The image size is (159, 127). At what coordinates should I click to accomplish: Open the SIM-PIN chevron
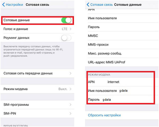click(x=70, y=114)
